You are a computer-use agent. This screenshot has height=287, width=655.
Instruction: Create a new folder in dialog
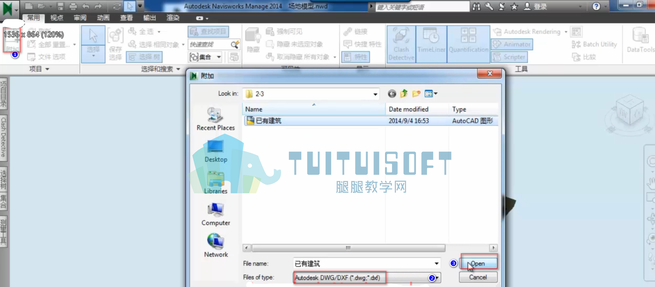pos(416,94)
